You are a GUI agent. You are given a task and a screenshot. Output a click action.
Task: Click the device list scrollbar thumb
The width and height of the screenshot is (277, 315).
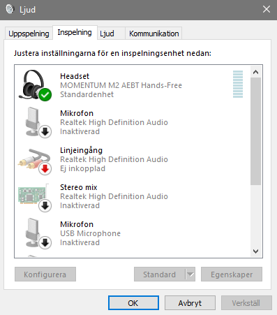click(x=256, y=131)
